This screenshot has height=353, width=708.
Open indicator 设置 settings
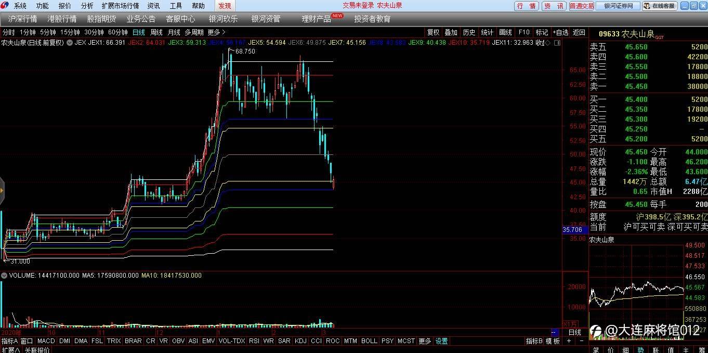coord(441,341)
